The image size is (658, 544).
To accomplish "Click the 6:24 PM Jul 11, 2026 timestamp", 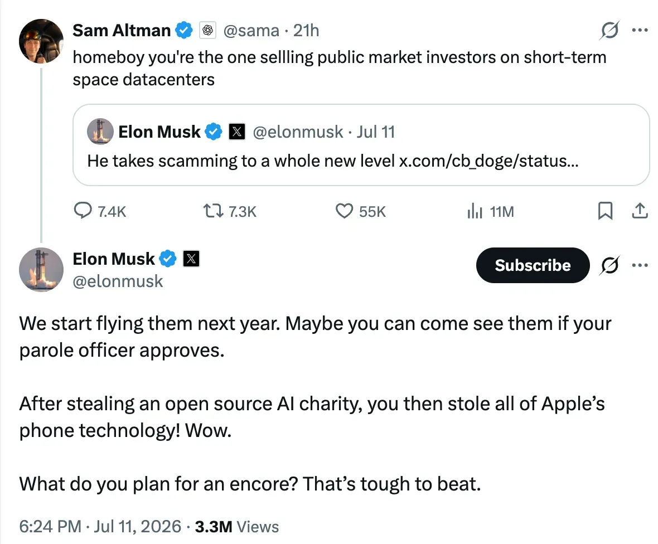I will point(100,527).
